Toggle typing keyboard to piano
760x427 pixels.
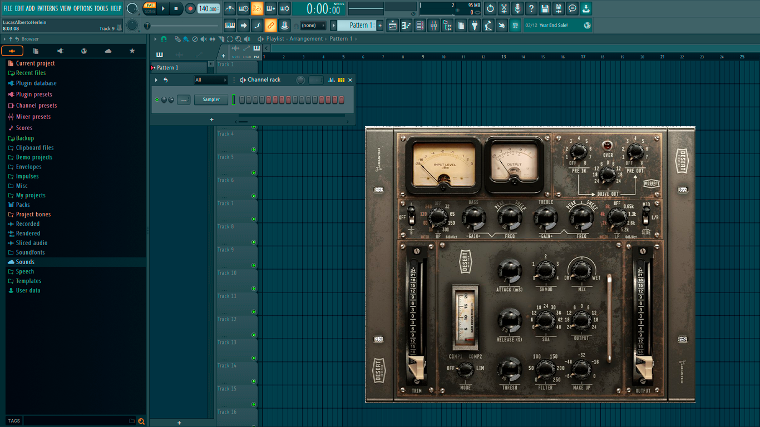click(229, 25)
